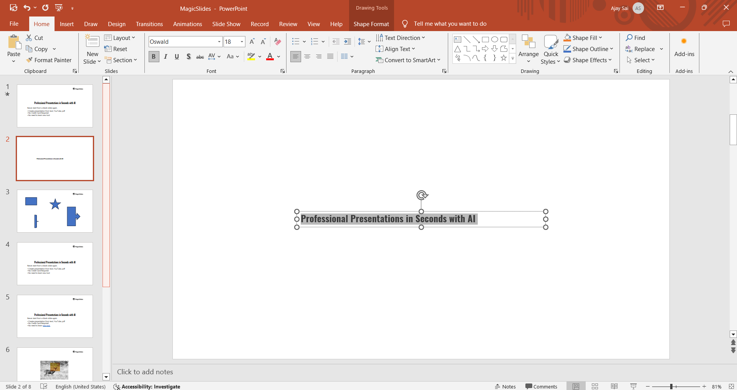Open the Layout dropdown menu

[120, 38]
